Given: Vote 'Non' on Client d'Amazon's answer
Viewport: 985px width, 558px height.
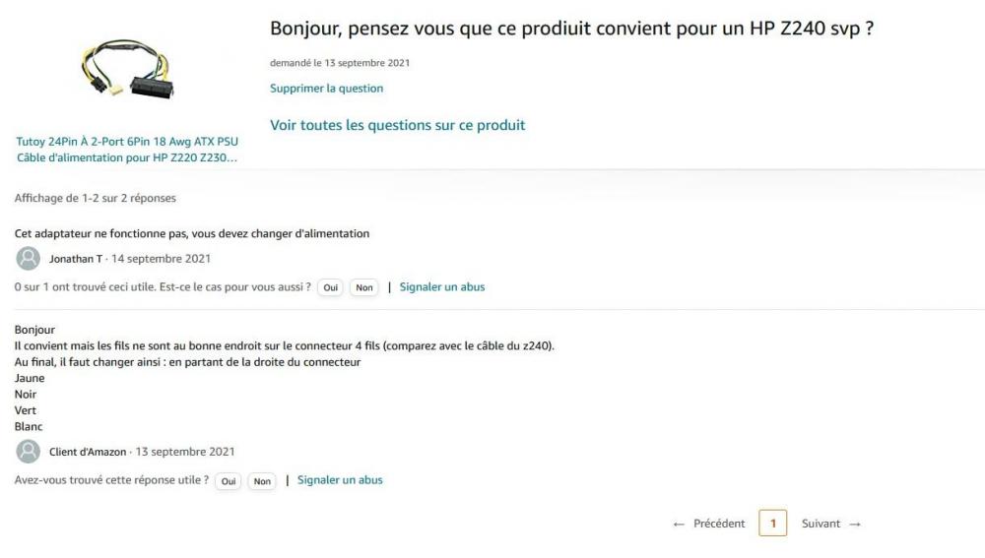Looking at the screenshot, I should click(x=262, y=481).
